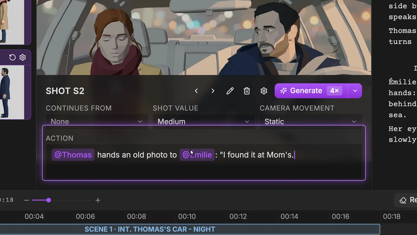Zoom in timeline with plus icon

(98, 200)
